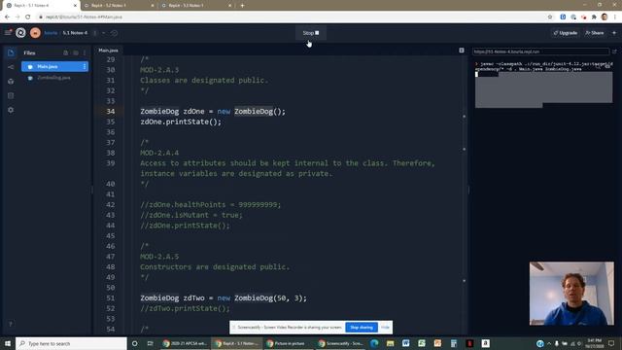Create new repl with plus icon
The image size is (622, 350).
coord(614,33)
